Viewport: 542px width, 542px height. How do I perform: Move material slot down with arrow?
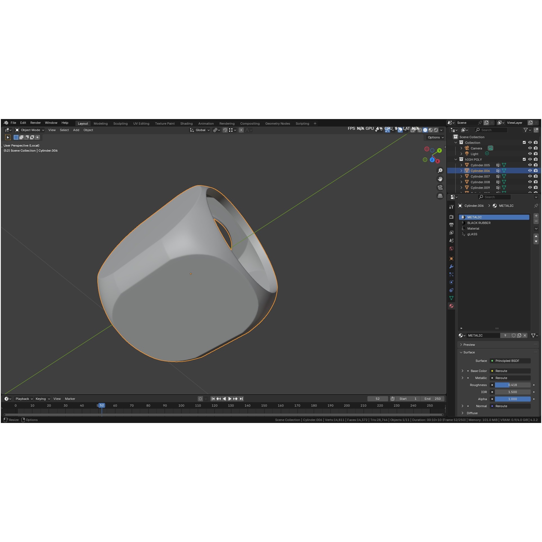click(536, 241)
